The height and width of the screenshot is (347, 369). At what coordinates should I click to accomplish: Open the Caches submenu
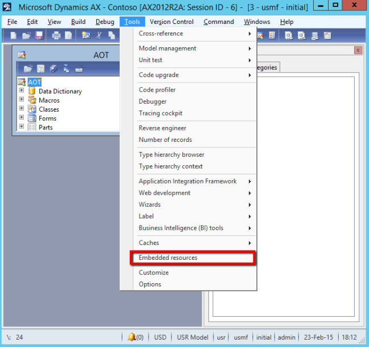click(195, 243)
